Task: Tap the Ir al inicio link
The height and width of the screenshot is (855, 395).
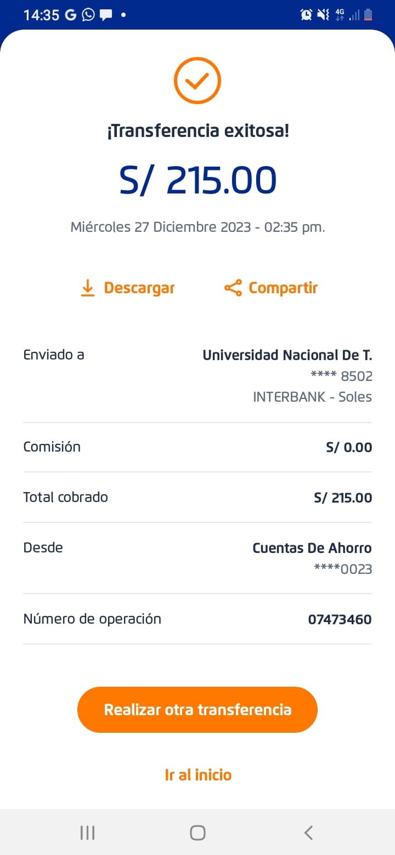Action: [198, 774]
